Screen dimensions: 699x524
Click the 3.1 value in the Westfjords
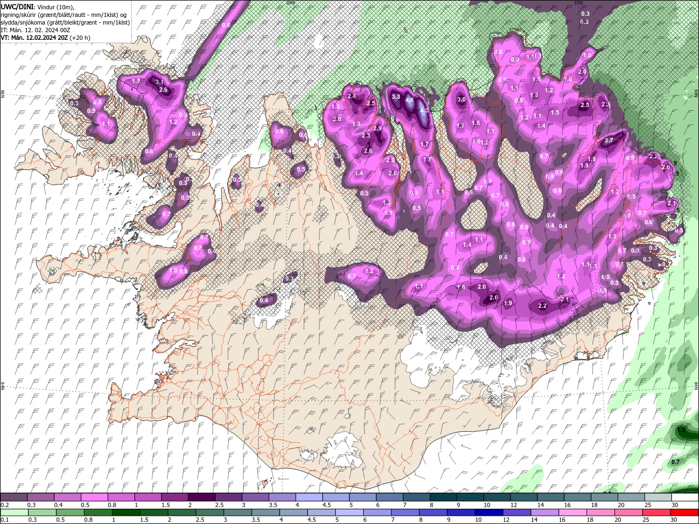pos(160,82)
